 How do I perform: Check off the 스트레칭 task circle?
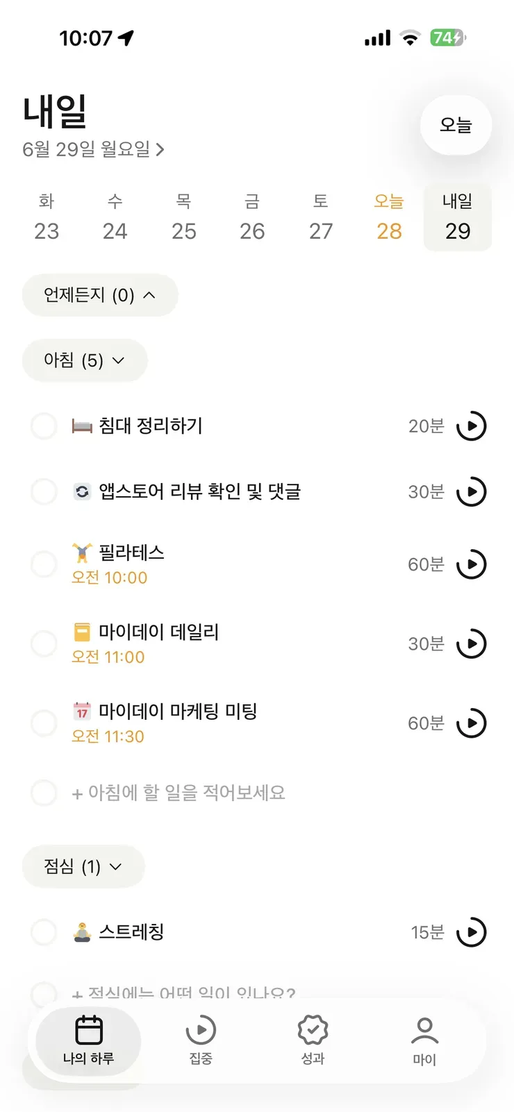(x=44, y=932)
